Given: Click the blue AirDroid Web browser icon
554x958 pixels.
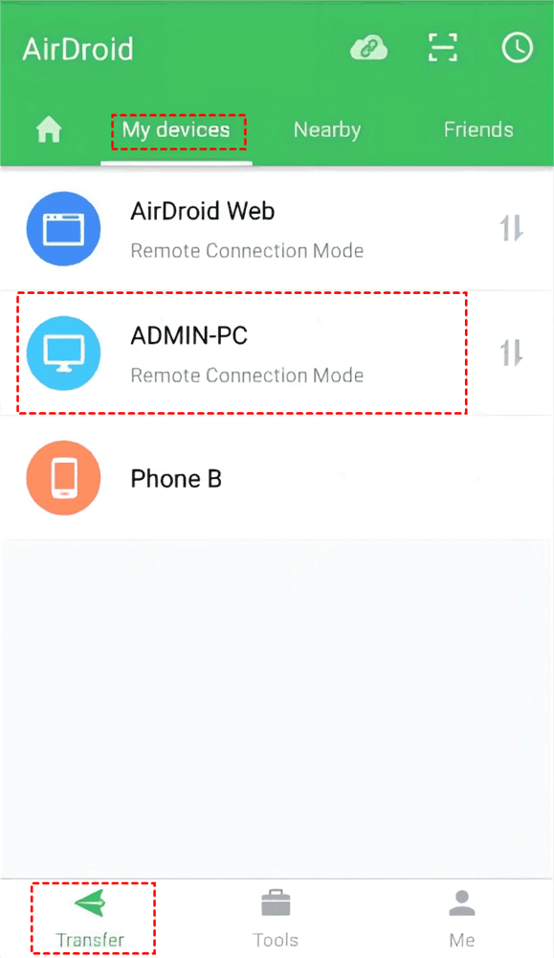Looking at the screenshot, I should point(63,229).
